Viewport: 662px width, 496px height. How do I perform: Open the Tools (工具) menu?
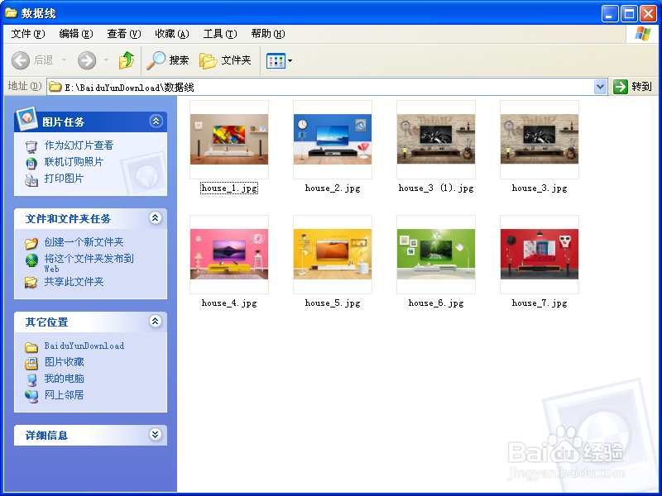(x=220, y=34)
